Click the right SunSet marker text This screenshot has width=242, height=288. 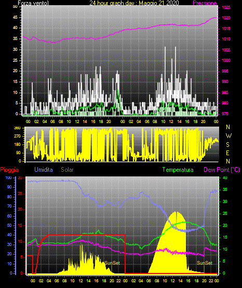(x=205, y=263)
